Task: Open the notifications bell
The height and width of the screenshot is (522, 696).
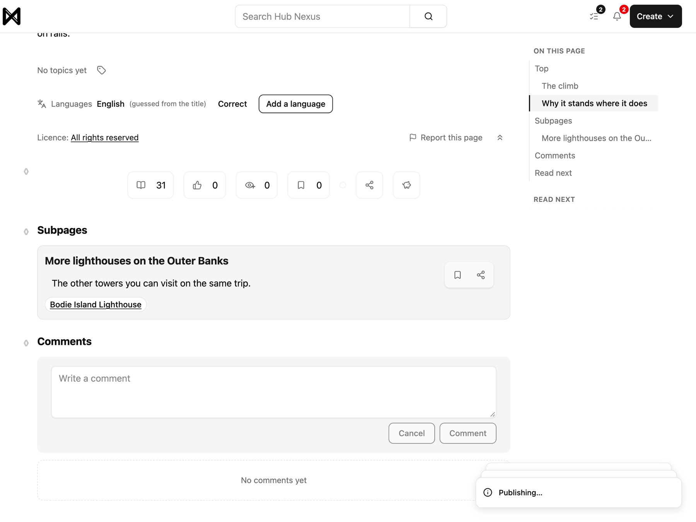Action: 617,16
